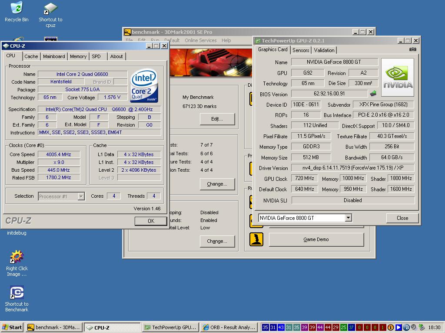Open the Right Click Image desktop icon

17,263
